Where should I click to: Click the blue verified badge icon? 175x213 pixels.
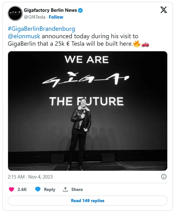(x=81, y=10)
